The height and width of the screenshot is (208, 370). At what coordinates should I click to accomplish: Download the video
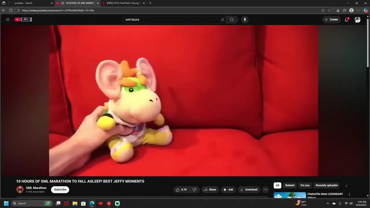249,190
